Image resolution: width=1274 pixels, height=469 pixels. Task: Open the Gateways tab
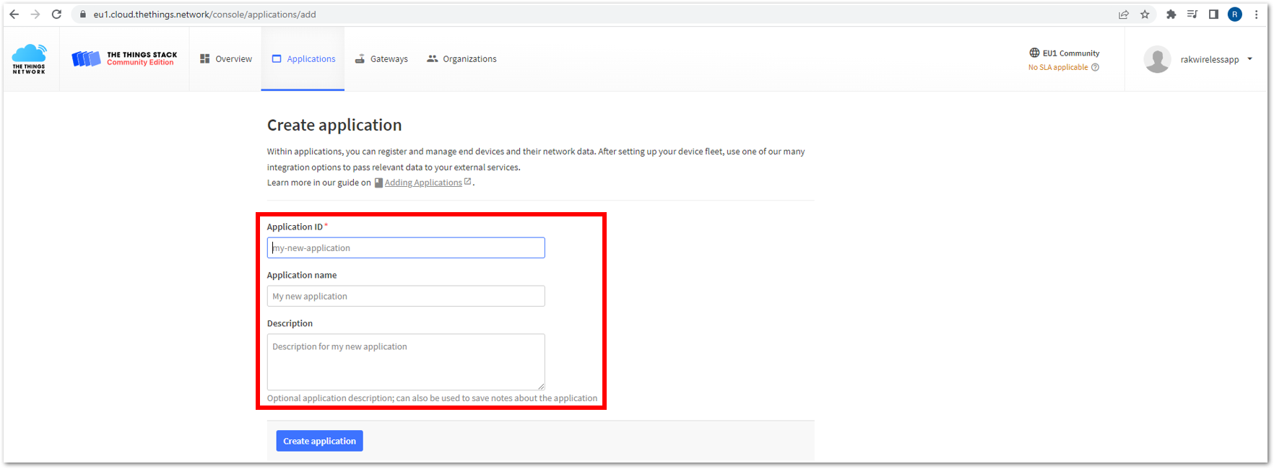click(x=381, y=59)
